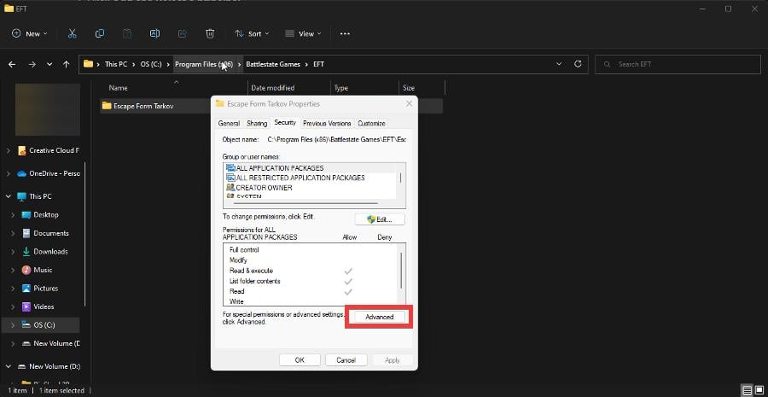This screenshot has height=397, width=768.
Task: Click OK in Properties dialog
Action: pyautogui.click(x=300, y=359)
